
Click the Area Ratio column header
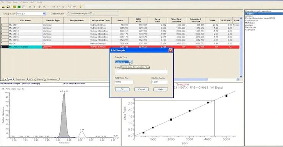point(158,20)
